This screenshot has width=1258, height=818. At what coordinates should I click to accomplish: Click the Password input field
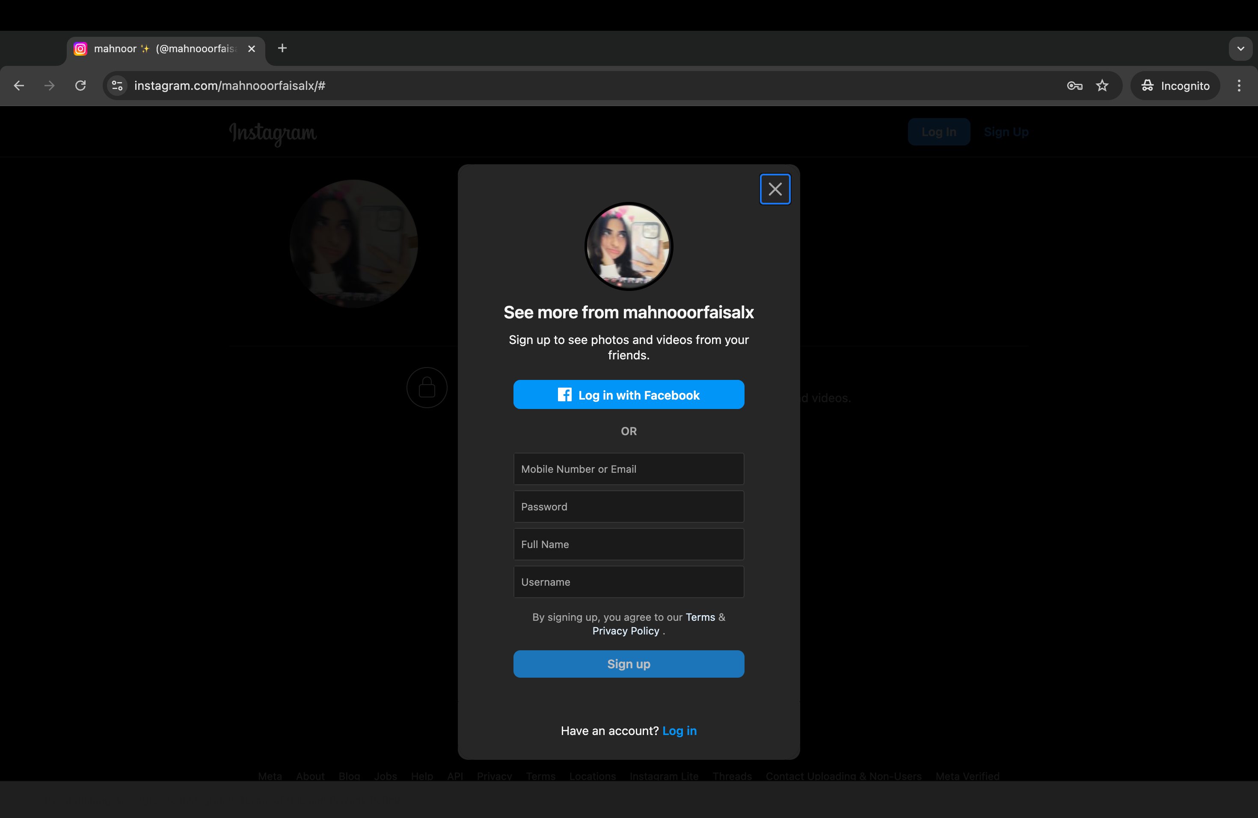click(629, 506)
